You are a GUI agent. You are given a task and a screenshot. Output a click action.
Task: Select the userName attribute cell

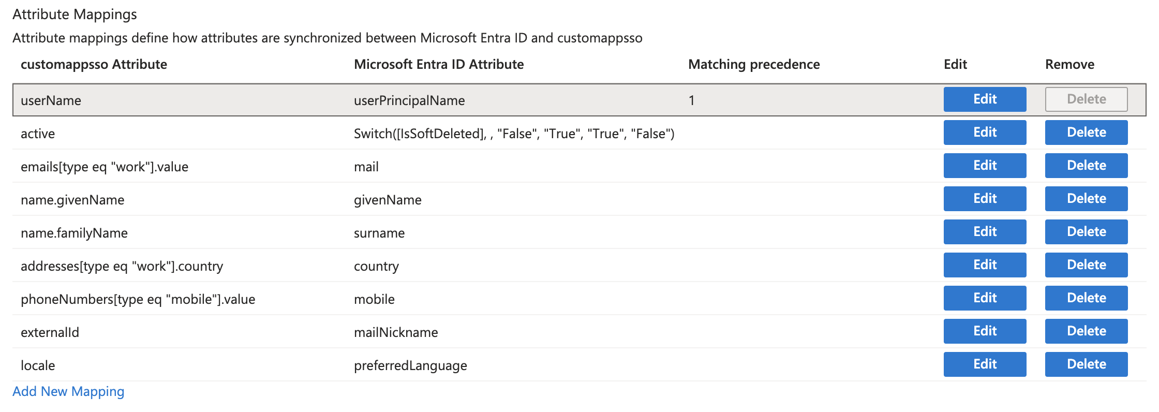click(x=51, y=100)
